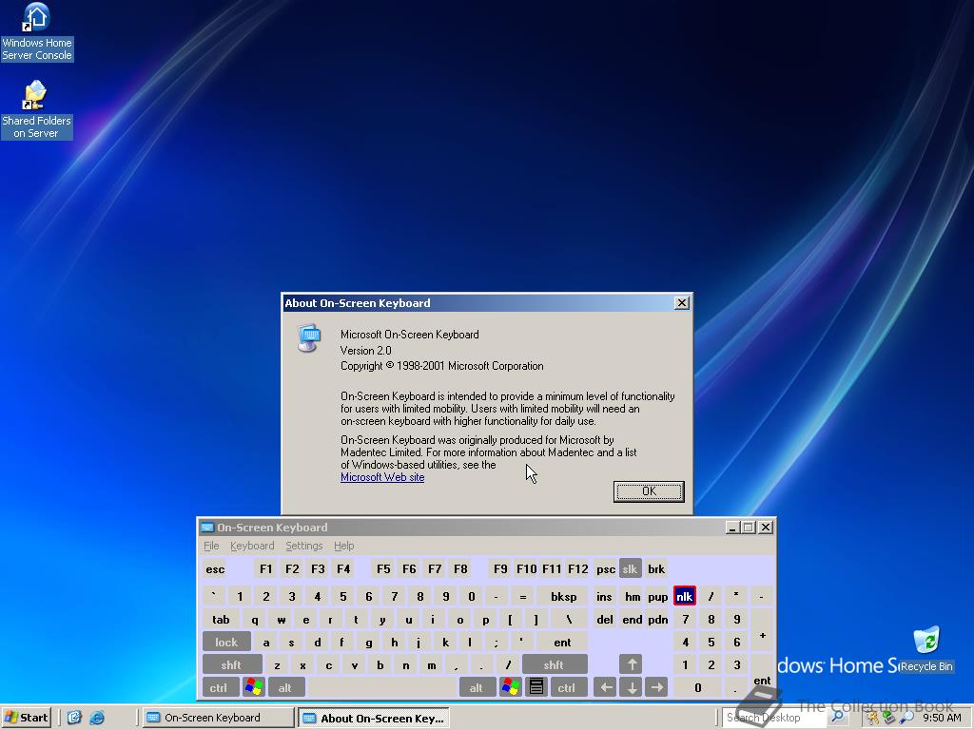
Task: Click the esc key
Action: click(x=215, y=568)
